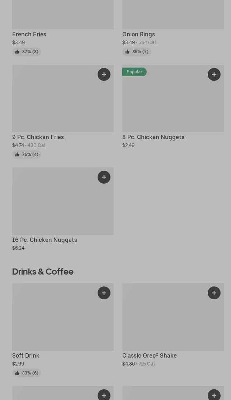Open Classic Oreo Shake image
This screenshot has width=231, height=400.
pyautogui.click(x=173, y=317)
